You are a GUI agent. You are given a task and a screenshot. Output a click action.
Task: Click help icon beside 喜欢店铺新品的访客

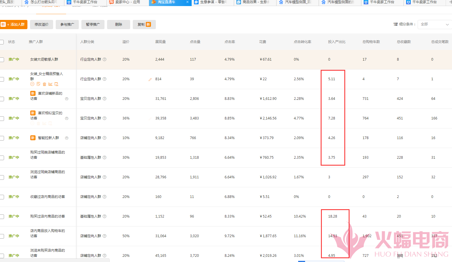67,99
